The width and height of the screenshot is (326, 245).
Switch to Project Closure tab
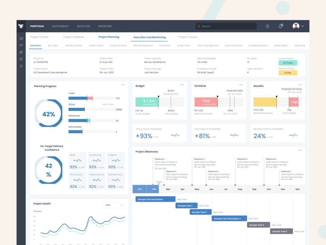click(x=188, y=37)
